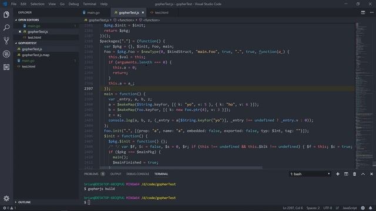376x211 pixels.
Task: Open the Selection menu
Action: [37, 4]
